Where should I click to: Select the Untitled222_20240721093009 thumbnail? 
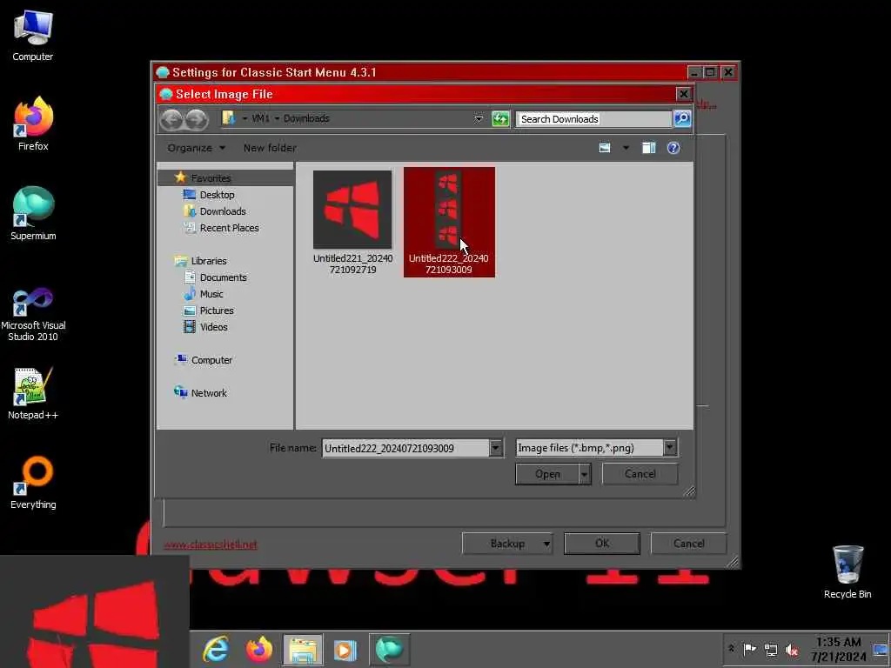click(449, 222)
